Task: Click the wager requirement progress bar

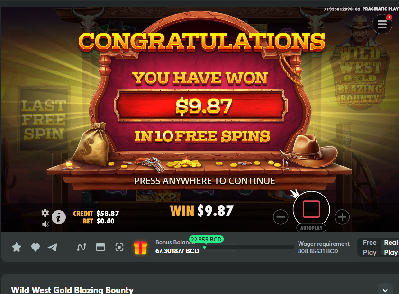Action: (248, 247)
